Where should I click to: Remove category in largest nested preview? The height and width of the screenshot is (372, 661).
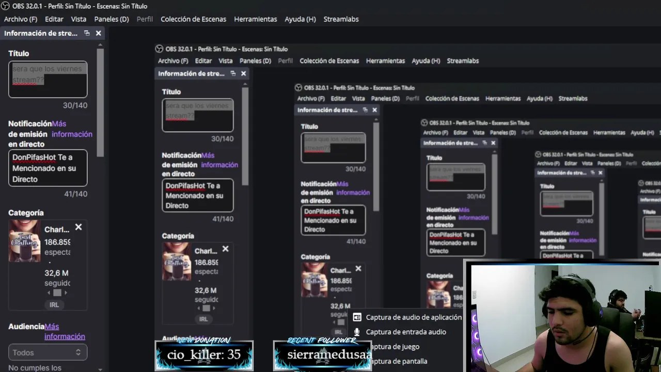coord(225,249)
